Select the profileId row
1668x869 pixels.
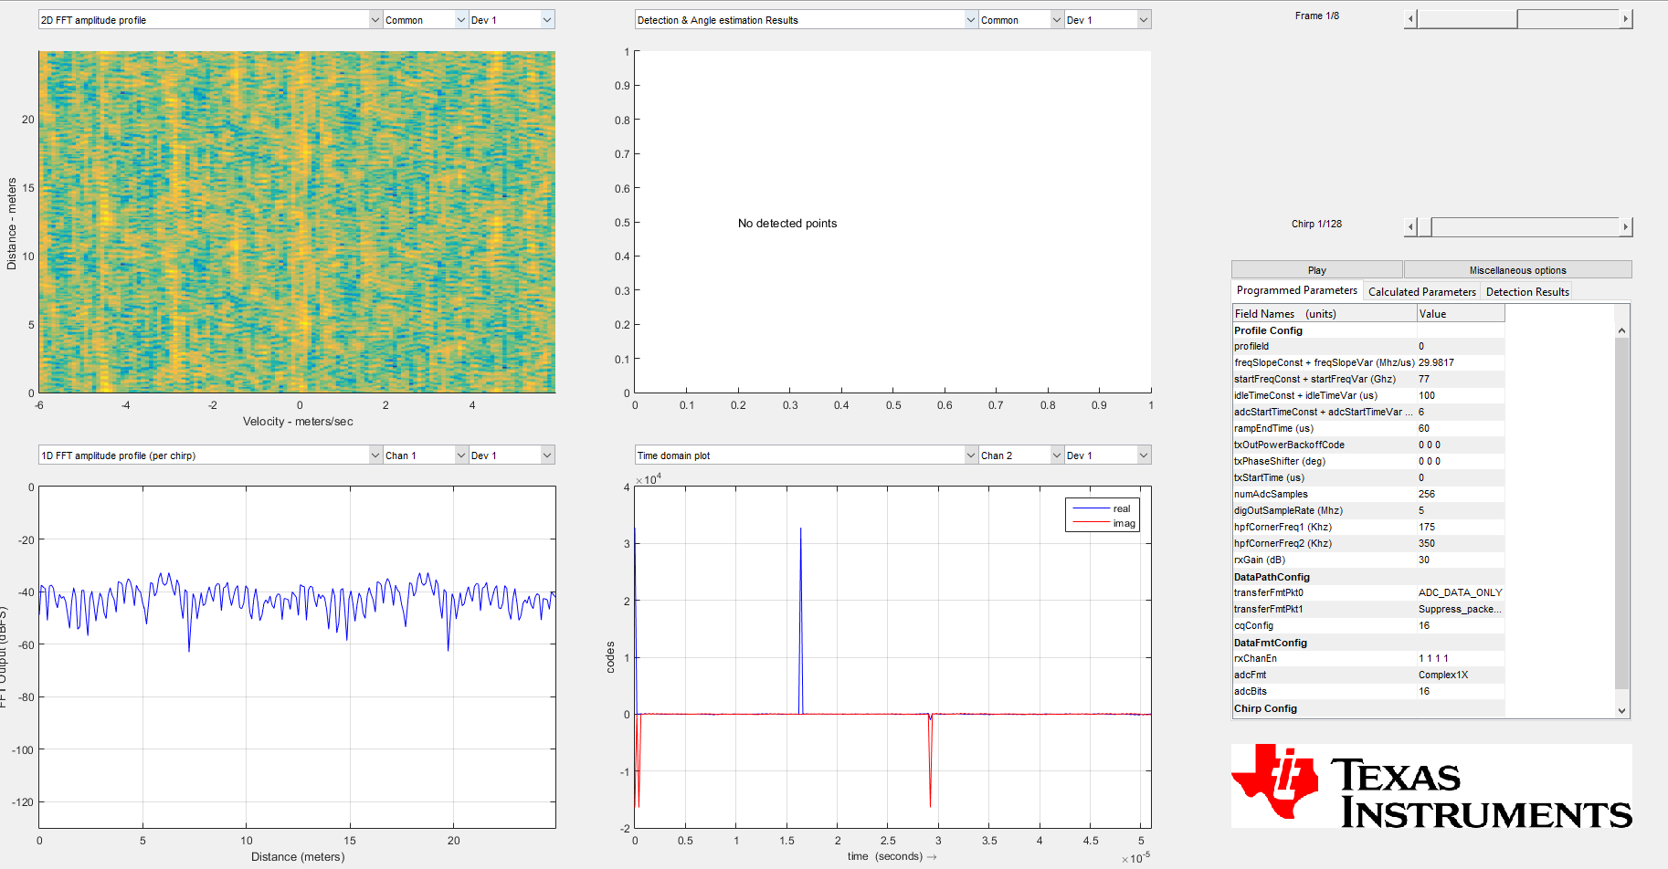point(1367,347)
